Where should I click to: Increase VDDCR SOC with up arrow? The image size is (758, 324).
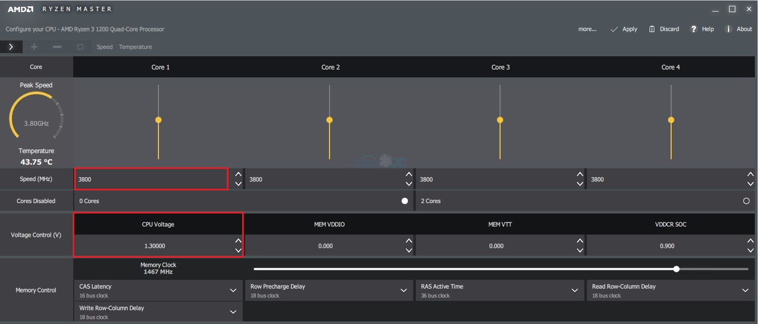[750, 240]
